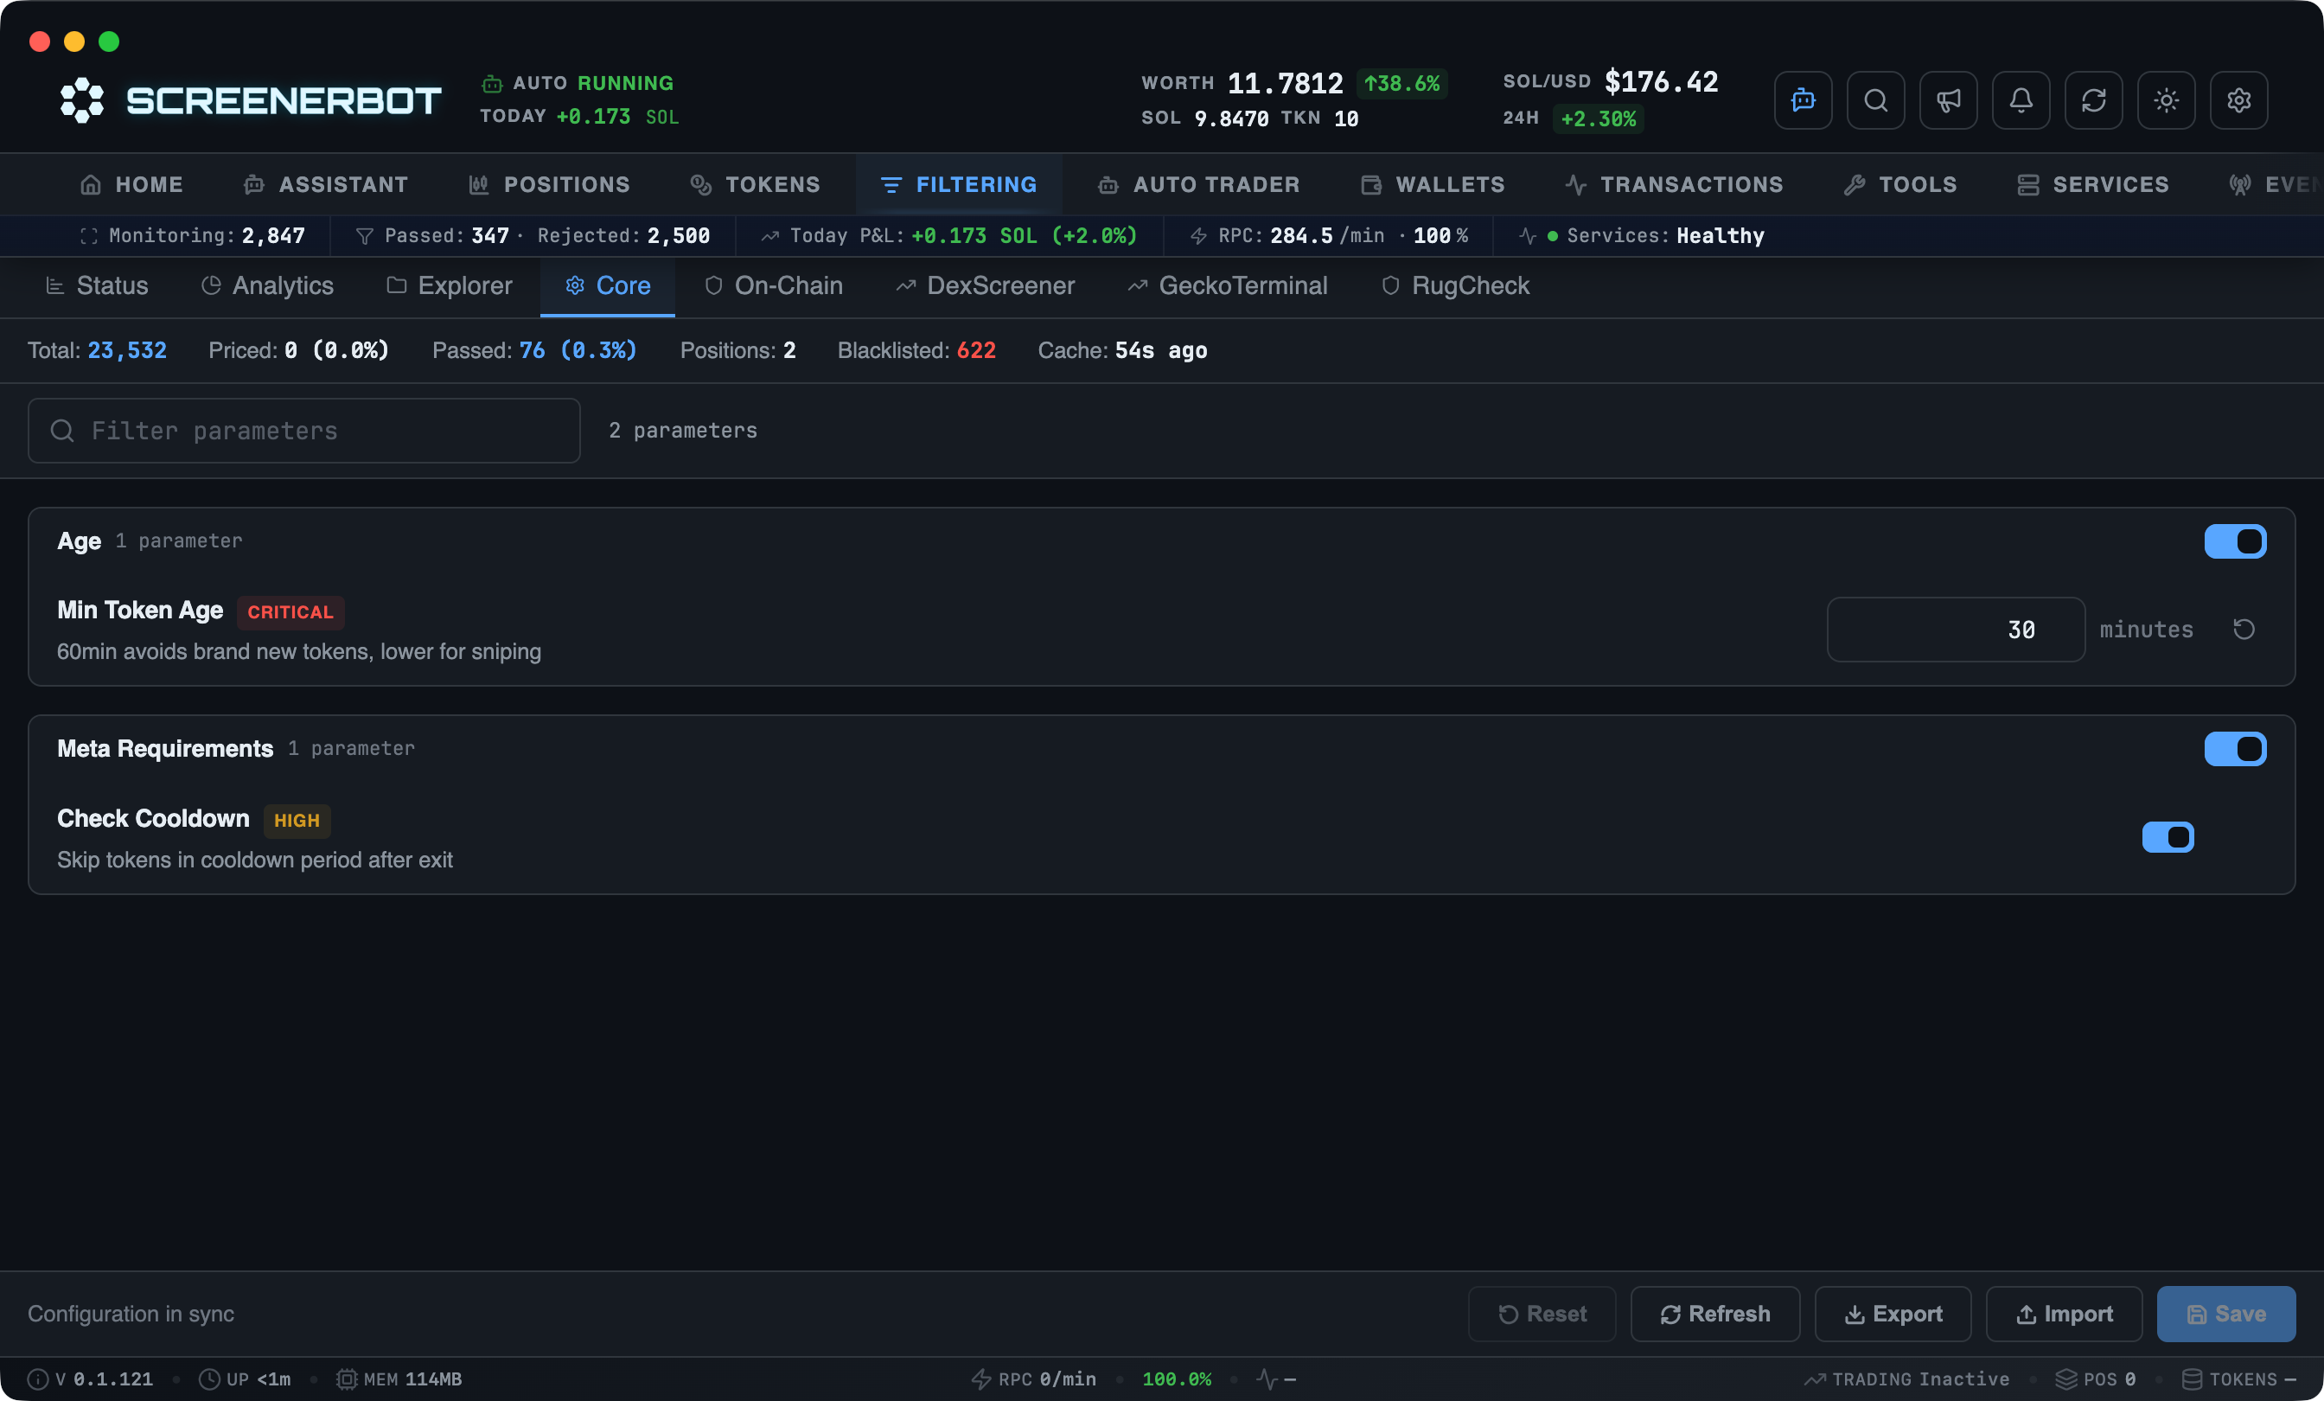Click the HIGH badge on Check Cooldown
Screen dimensions: 2324x1401
pos(297,821)
